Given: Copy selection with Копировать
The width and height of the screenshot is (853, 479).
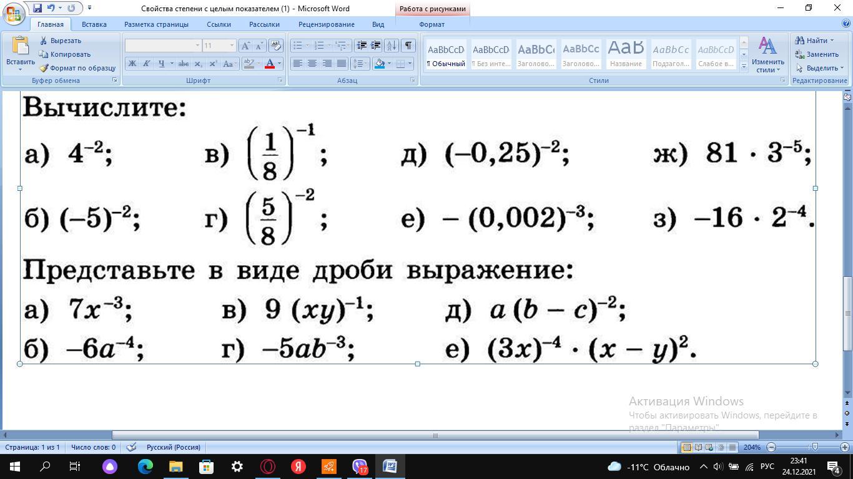Looking at the screenshot, I should coord(65,54).
